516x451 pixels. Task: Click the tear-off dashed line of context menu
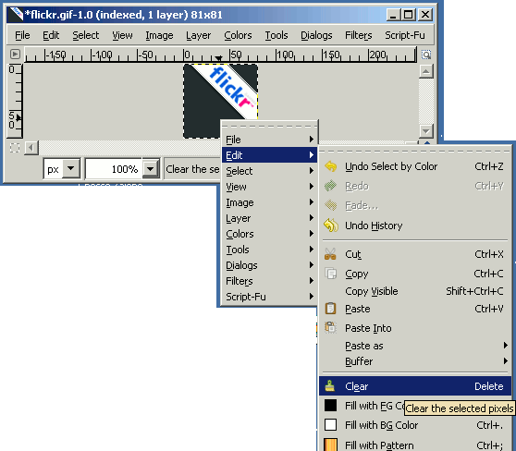tap(269, 126)
